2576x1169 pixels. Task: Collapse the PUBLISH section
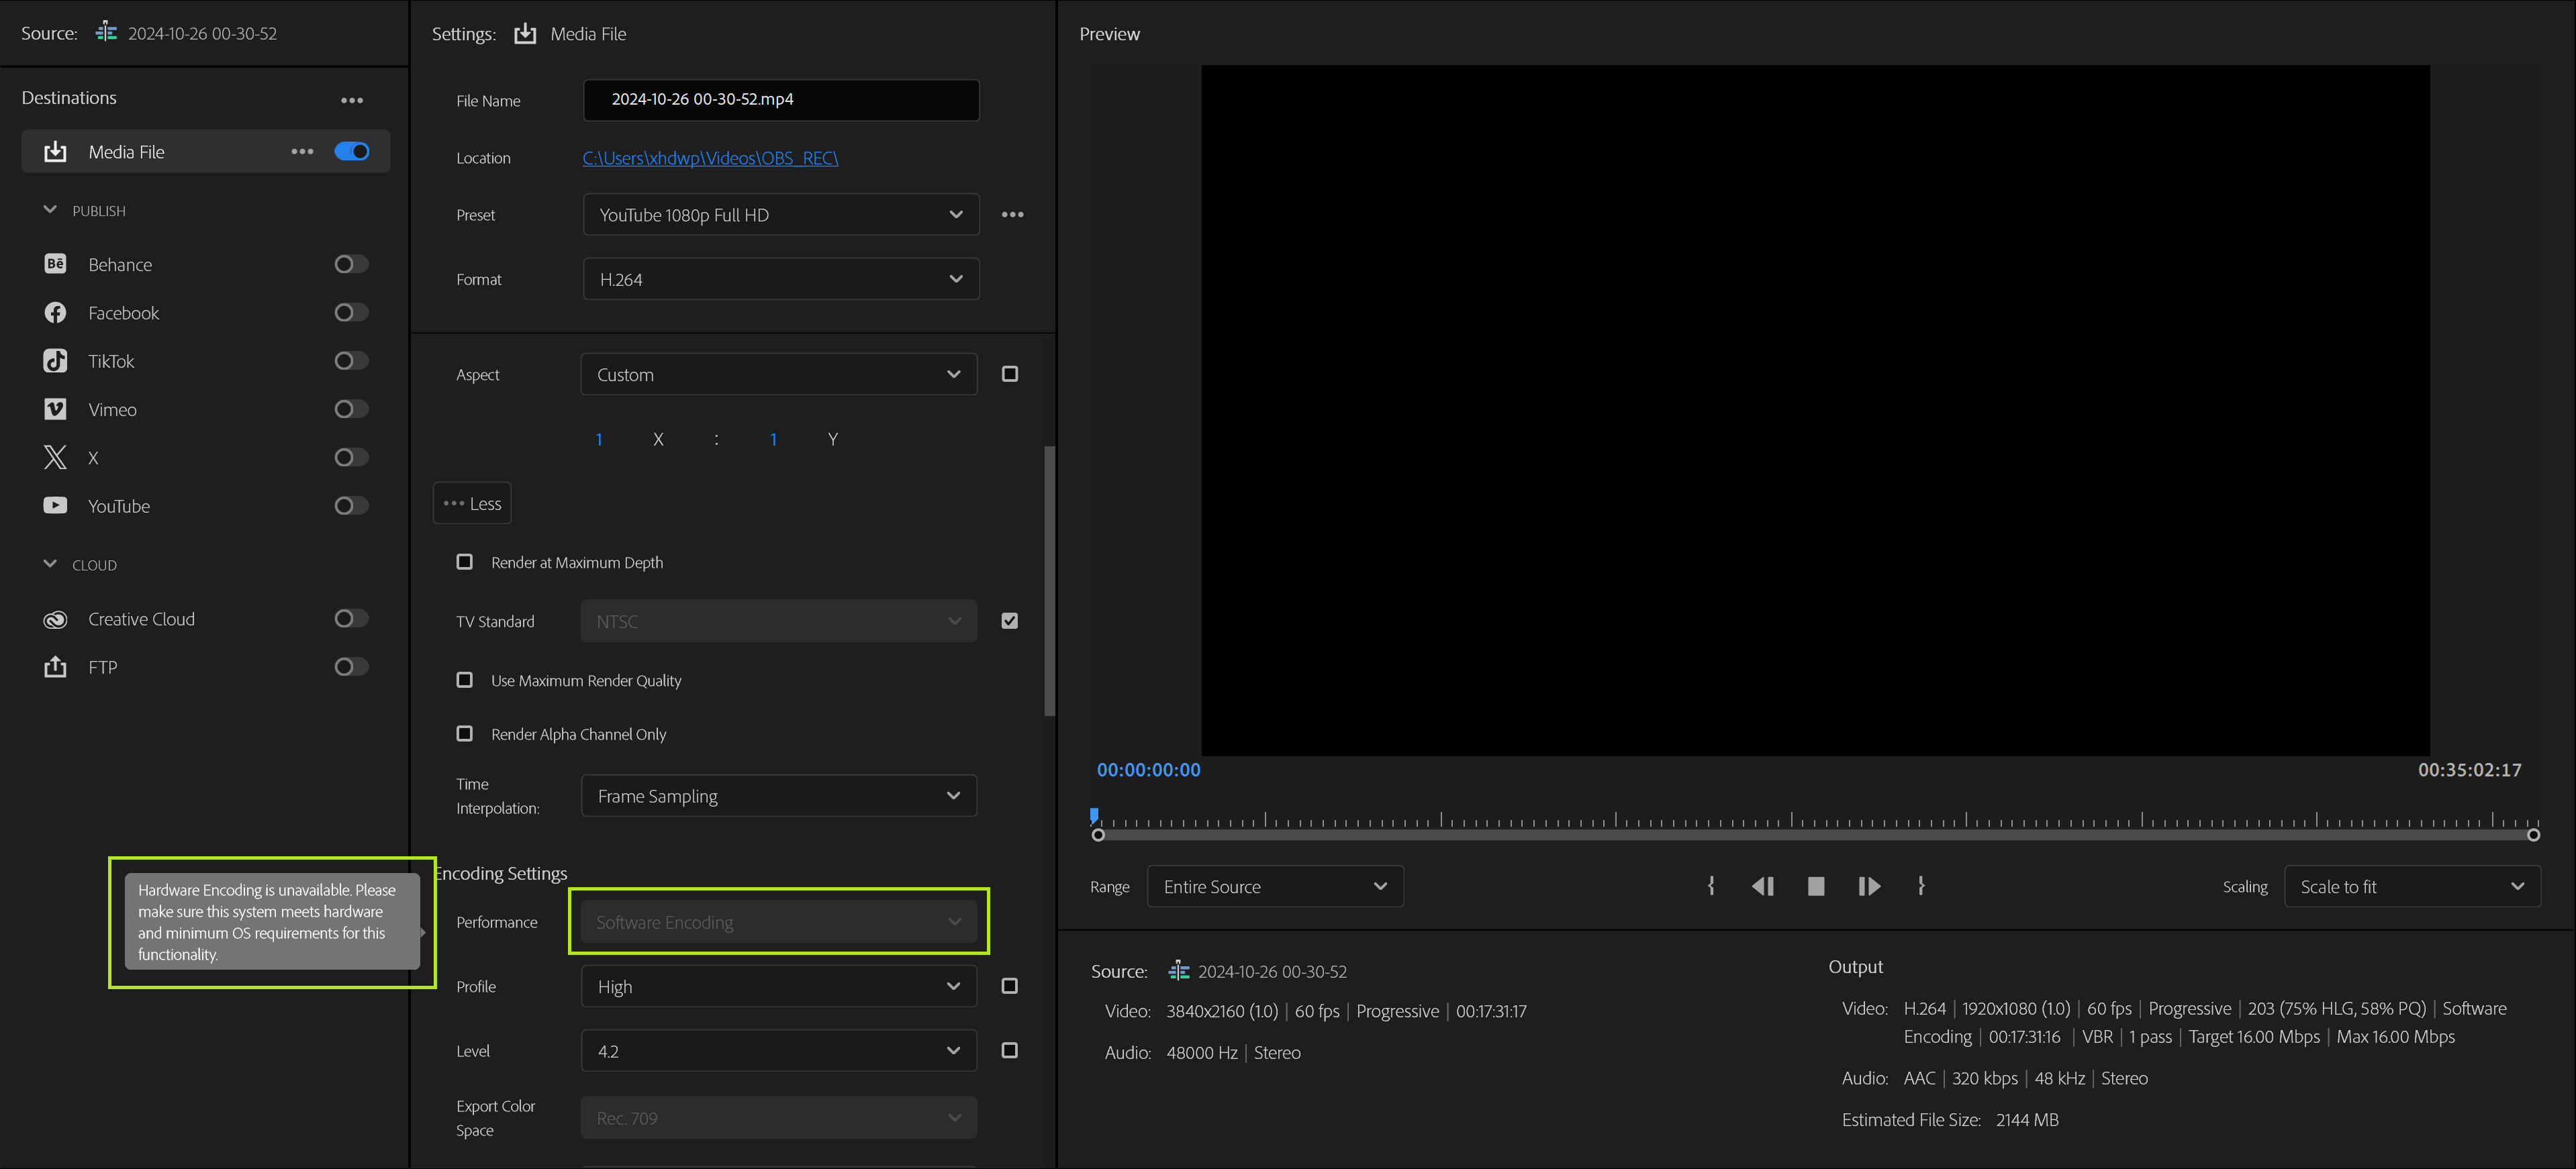51,210
